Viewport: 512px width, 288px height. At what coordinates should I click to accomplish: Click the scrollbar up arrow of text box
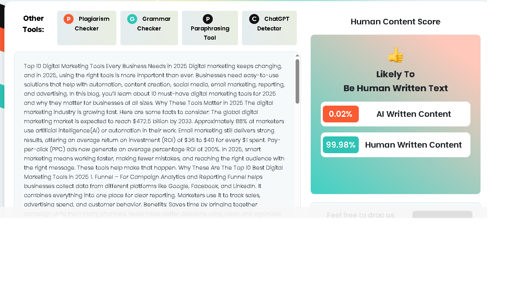click(298, 56)
